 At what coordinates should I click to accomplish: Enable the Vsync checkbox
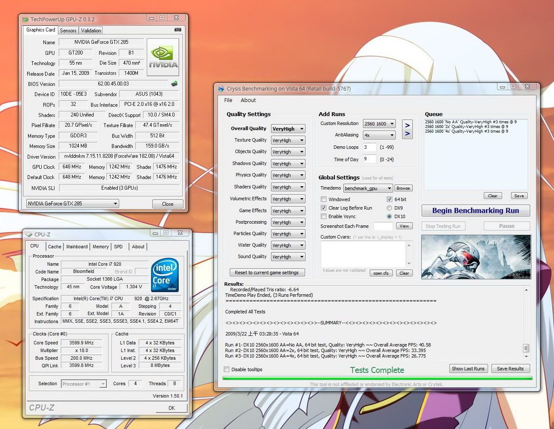324,216
